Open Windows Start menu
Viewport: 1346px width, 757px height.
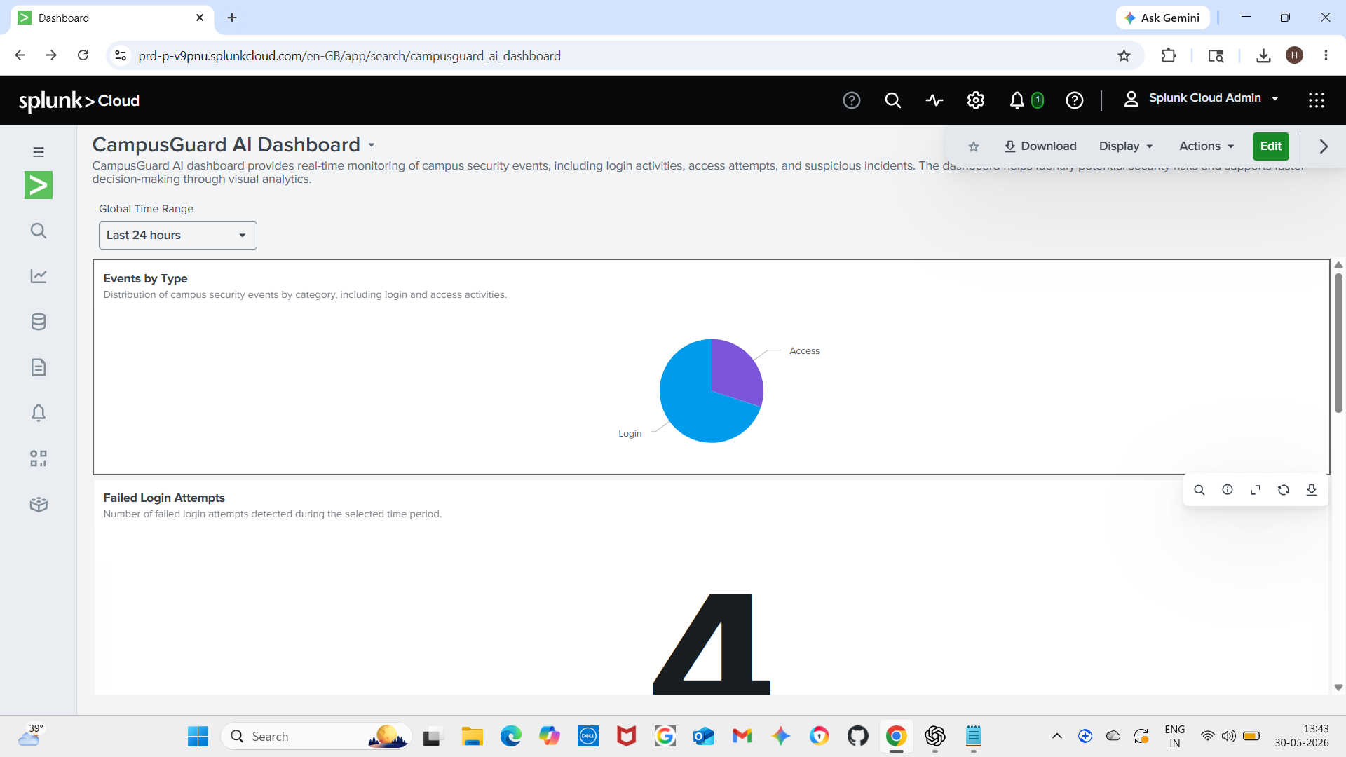point(198,736)
